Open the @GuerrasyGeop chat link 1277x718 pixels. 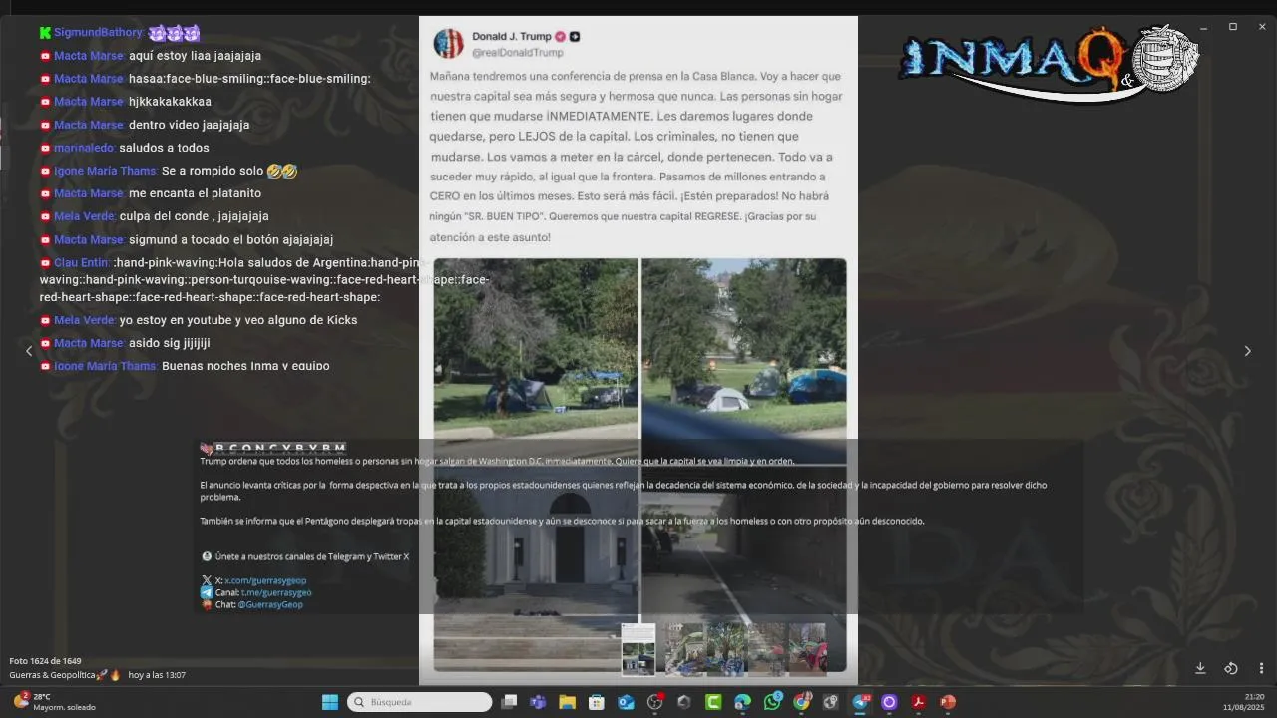pyautogui.click(x=270, y=604)
